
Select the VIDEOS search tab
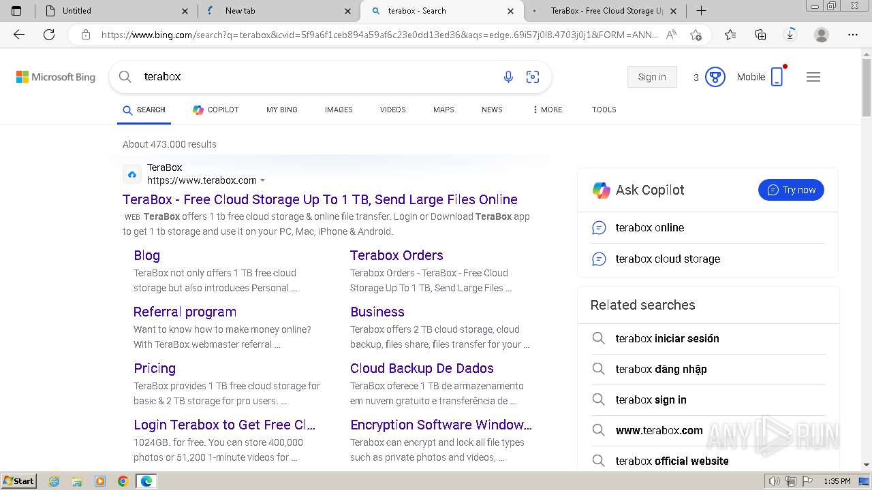[393, 110]
